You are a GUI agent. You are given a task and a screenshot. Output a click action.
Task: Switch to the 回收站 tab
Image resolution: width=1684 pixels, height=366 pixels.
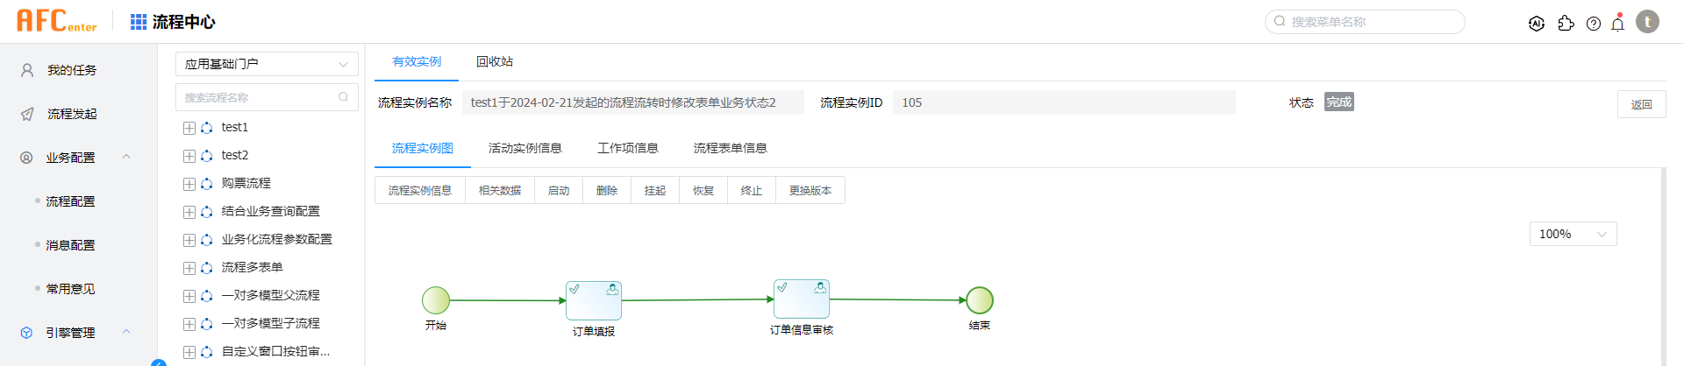(495, 62)
